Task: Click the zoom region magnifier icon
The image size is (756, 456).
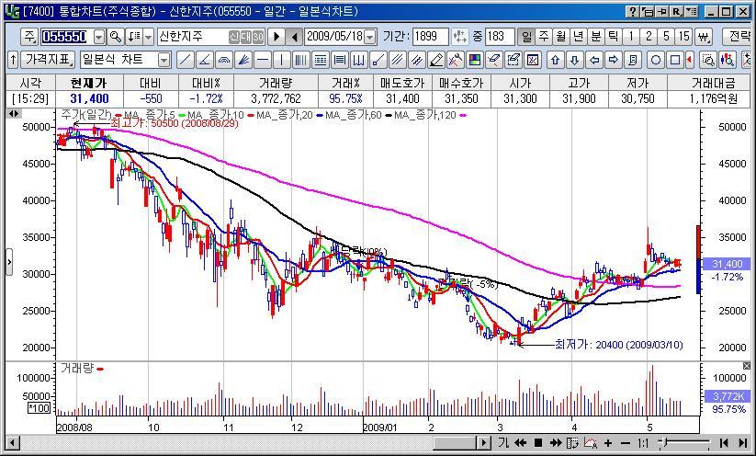Action: click(x=708, y=61)
